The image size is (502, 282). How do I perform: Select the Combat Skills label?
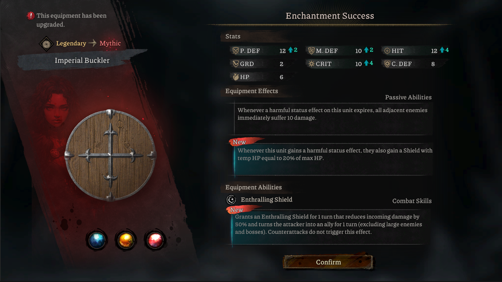(x=412, y=201)
